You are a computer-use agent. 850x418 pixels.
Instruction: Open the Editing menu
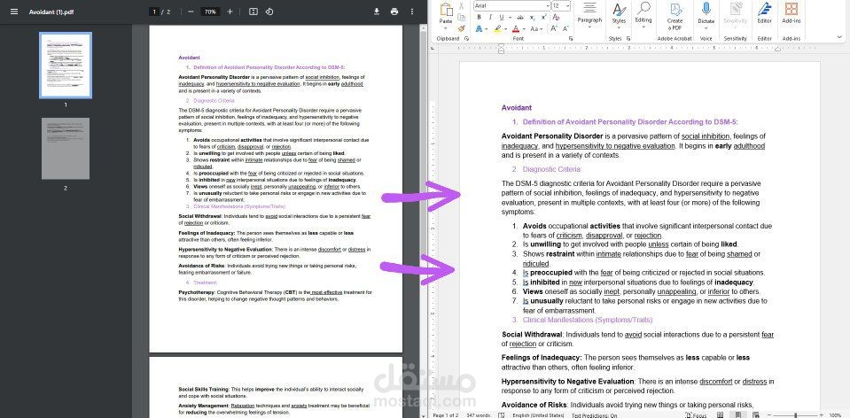pyautogui.click(x=643, y=15)
